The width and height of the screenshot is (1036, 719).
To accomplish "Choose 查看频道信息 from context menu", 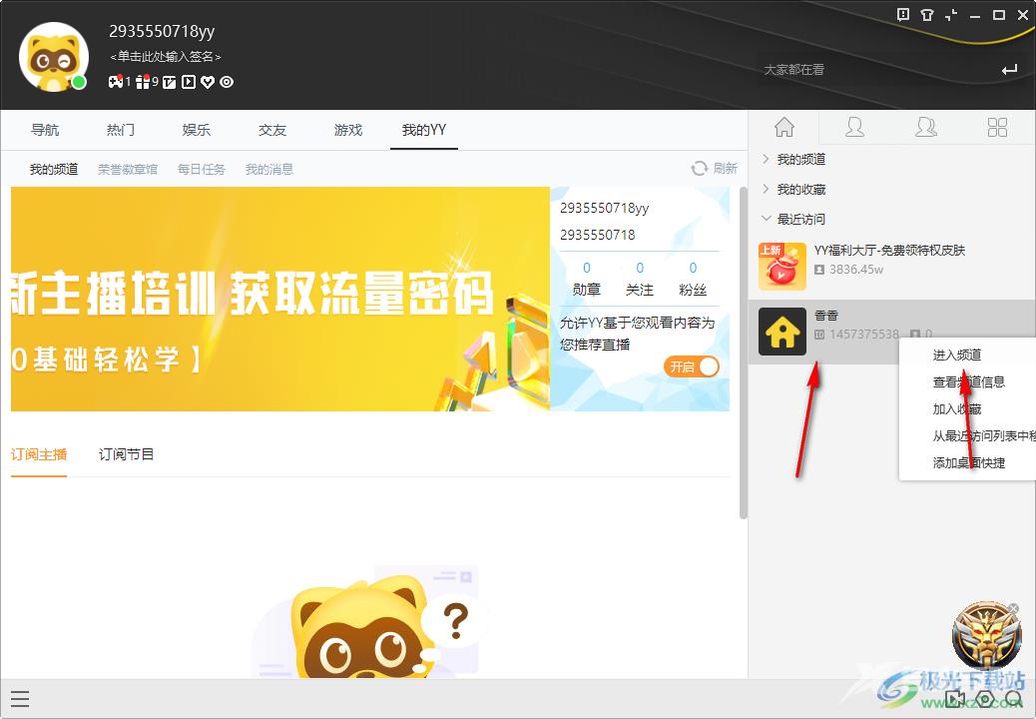I will pos(967,381).
